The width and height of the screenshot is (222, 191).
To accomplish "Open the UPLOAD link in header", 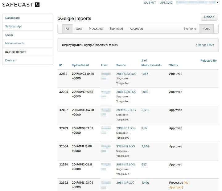I will pyautogui.click(x=166, y=3).
